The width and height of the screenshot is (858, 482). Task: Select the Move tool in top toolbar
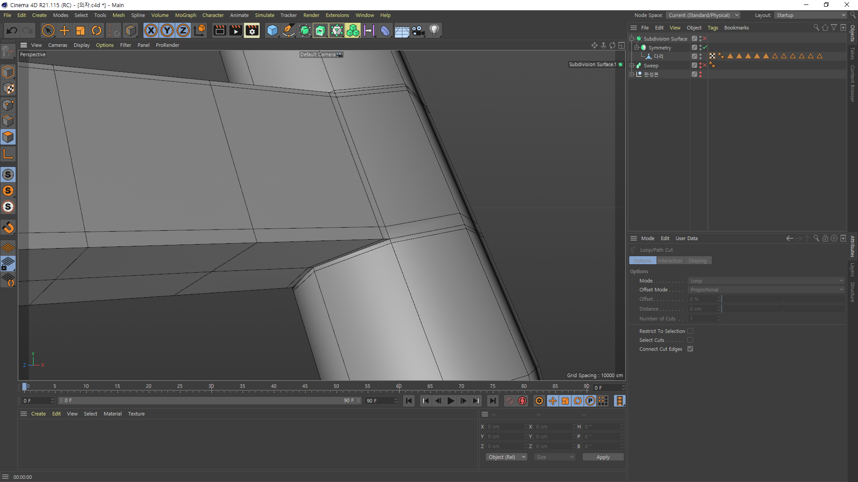tap(64, 30)
